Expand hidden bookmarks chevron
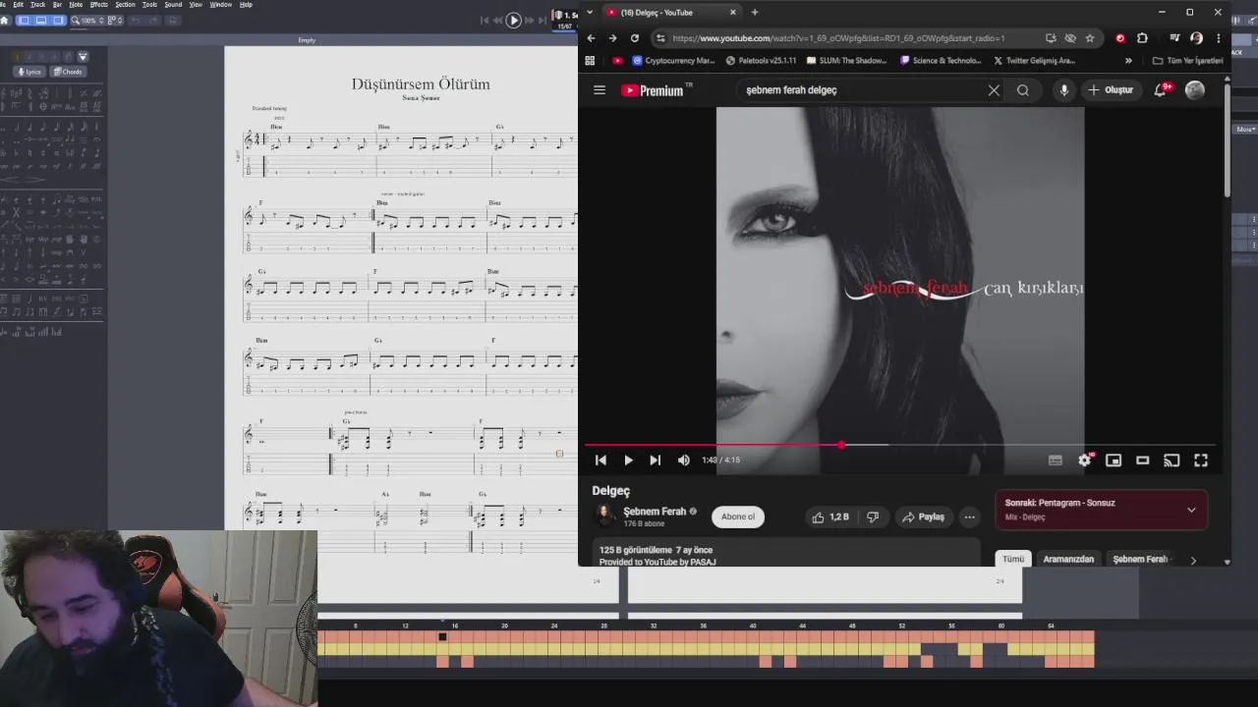Screen dimensions: 1258x707 tap(1128, 60)
